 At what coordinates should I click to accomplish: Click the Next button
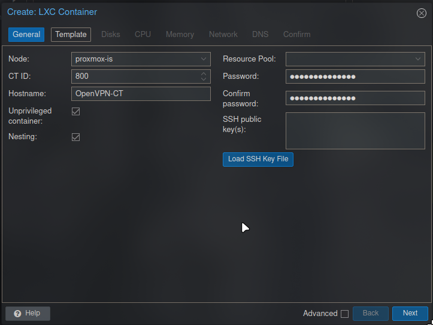pos(410,313)
